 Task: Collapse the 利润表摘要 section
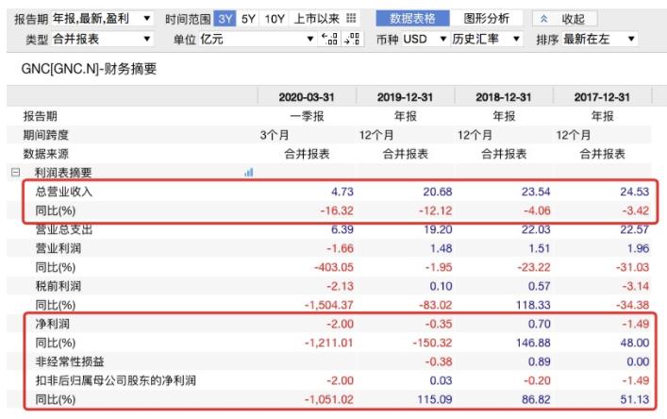[16, 173]
